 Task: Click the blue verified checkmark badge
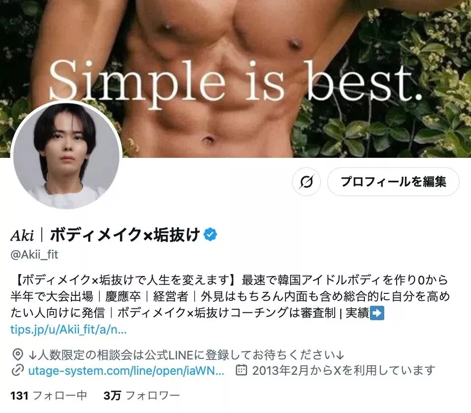[x=210, y=235]
